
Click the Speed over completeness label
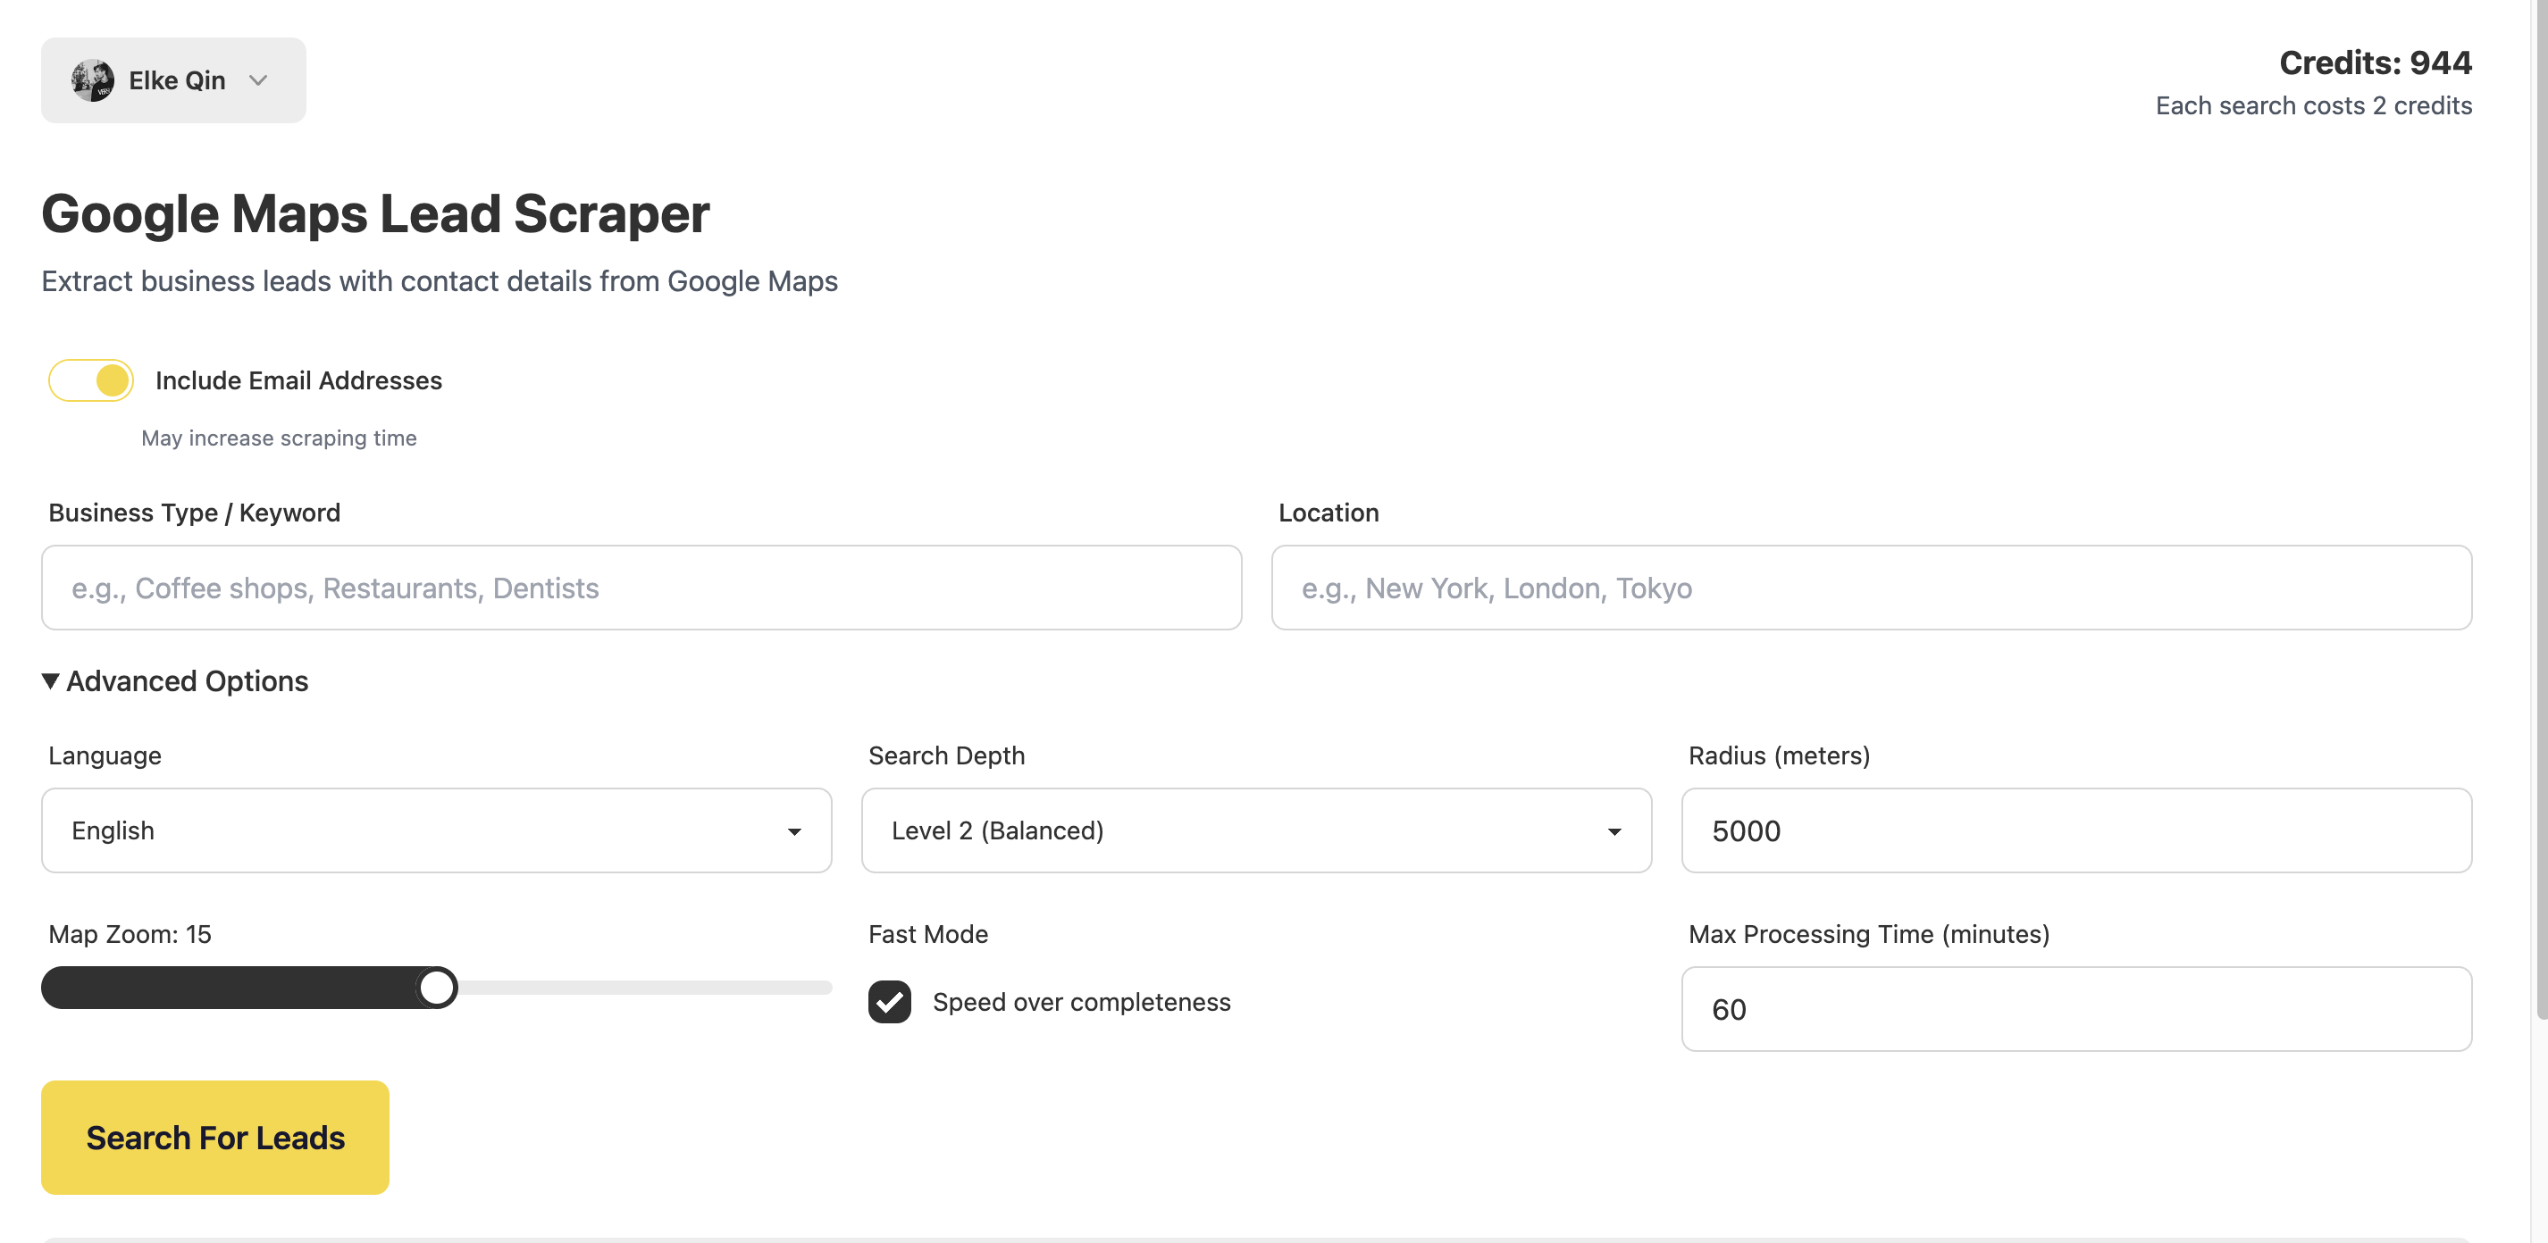pyautogui.click(x=1081, y=1002)
